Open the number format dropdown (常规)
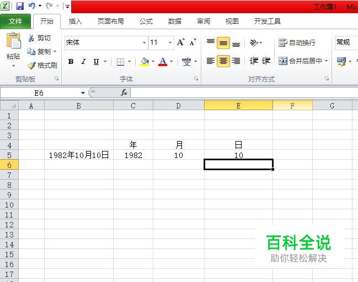Image resolution: width=358 pixels, height=282 pixels. tap(346, 42)
